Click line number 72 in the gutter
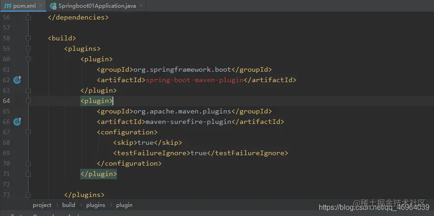The height and width of the screenshot is (216, 434). tap(6, 184)
